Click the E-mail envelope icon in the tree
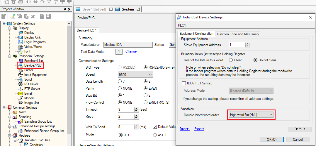Screen dimensions: 316x146 [x=21, y=93]
